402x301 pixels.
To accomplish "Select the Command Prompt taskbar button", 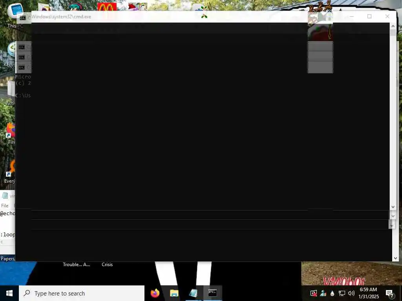I will pyautogui.click(x=212, y=293).
